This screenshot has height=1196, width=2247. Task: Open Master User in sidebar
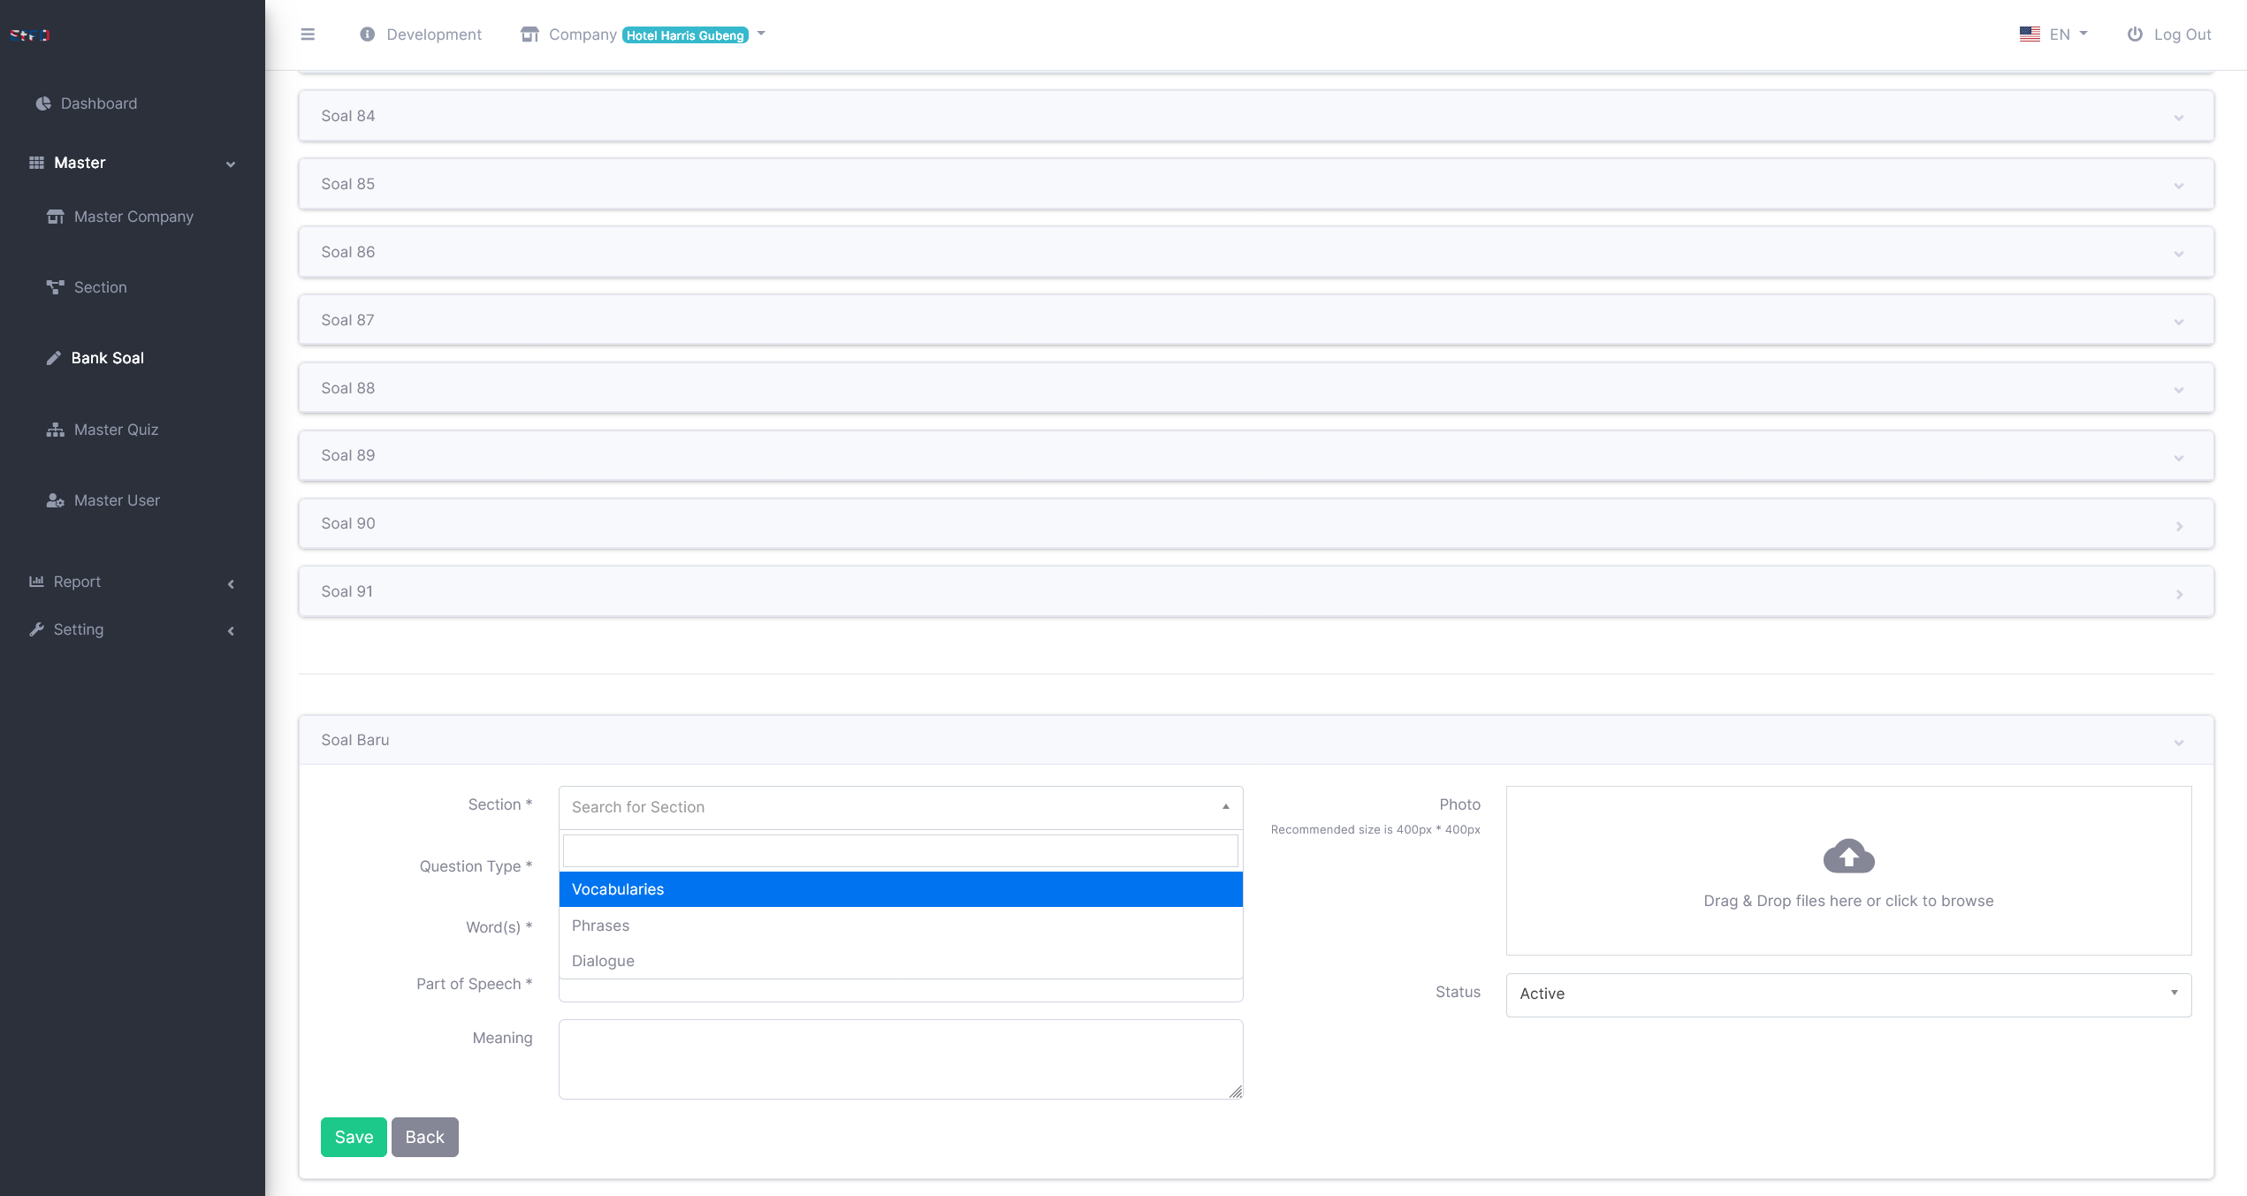point(117,500)
